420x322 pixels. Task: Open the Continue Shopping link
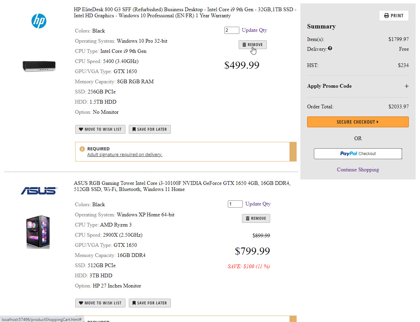coord(358,170)
